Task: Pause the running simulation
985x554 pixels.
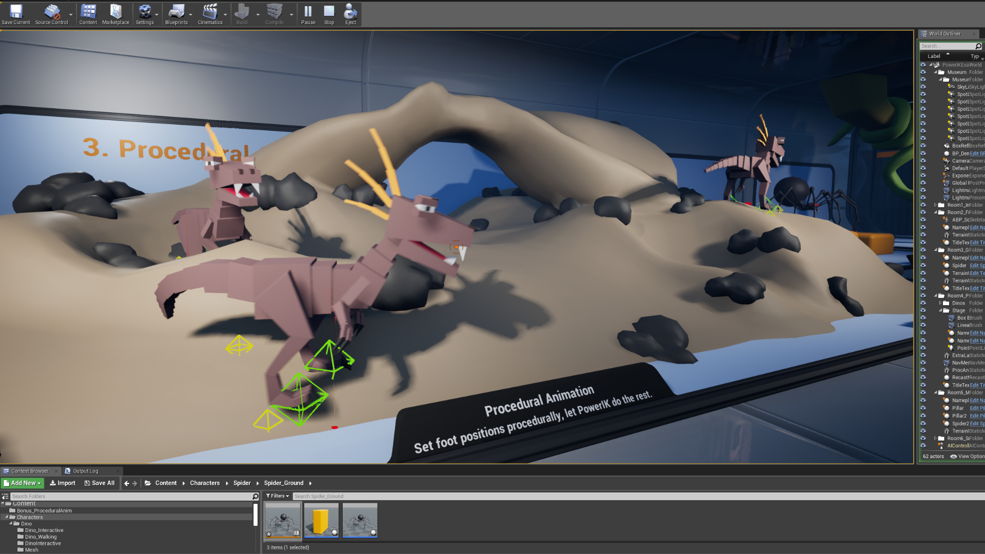Action: 308,14
